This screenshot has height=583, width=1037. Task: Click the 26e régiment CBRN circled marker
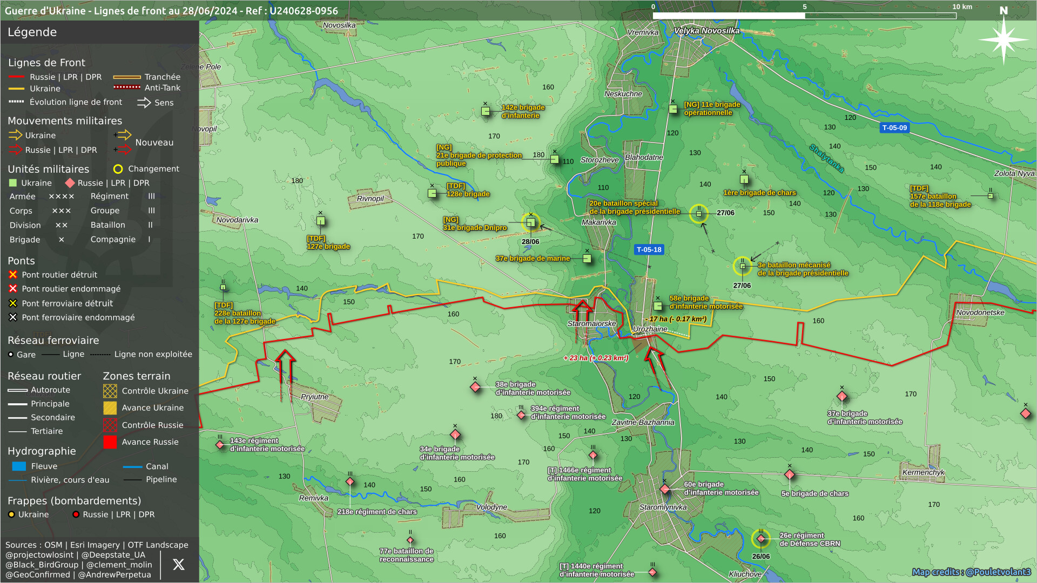point(761,539)
